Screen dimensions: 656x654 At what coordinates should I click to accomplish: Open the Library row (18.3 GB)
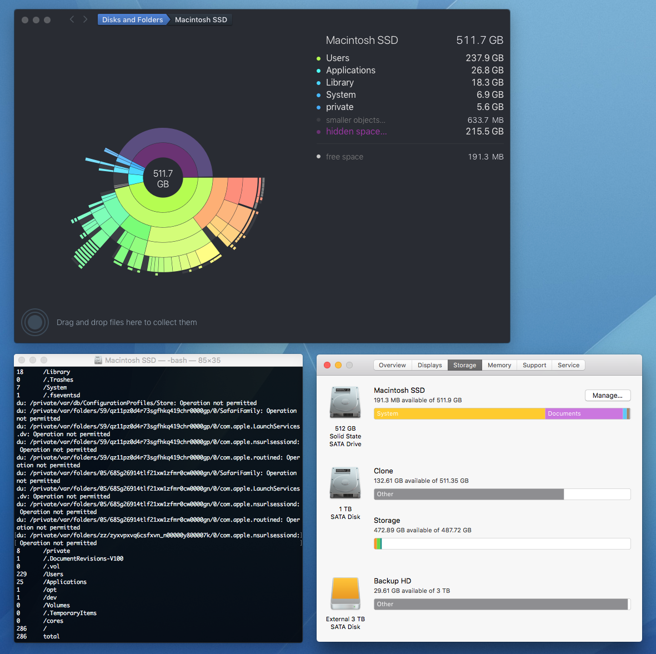410,82
